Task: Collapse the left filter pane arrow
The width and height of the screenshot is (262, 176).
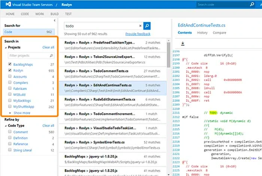Action: (55, 20)
